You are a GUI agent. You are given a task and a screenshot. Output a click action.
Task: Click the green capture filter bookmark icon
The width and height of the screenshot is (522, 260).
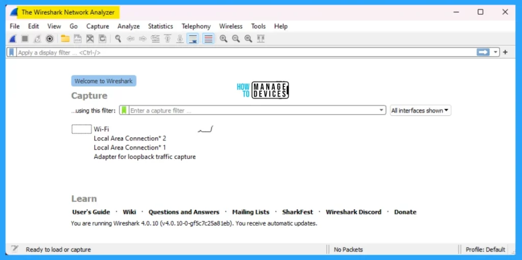tap(124, 110)
